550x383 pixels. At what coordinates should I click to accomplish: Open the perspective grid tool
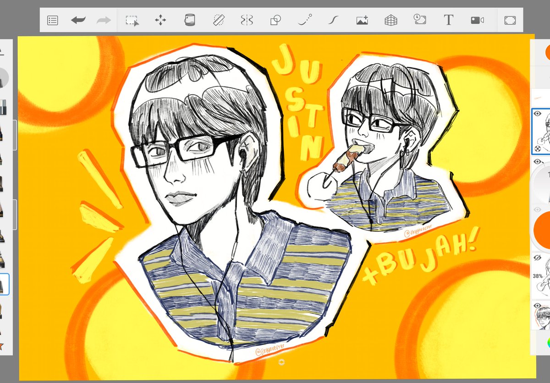[390, 21]
